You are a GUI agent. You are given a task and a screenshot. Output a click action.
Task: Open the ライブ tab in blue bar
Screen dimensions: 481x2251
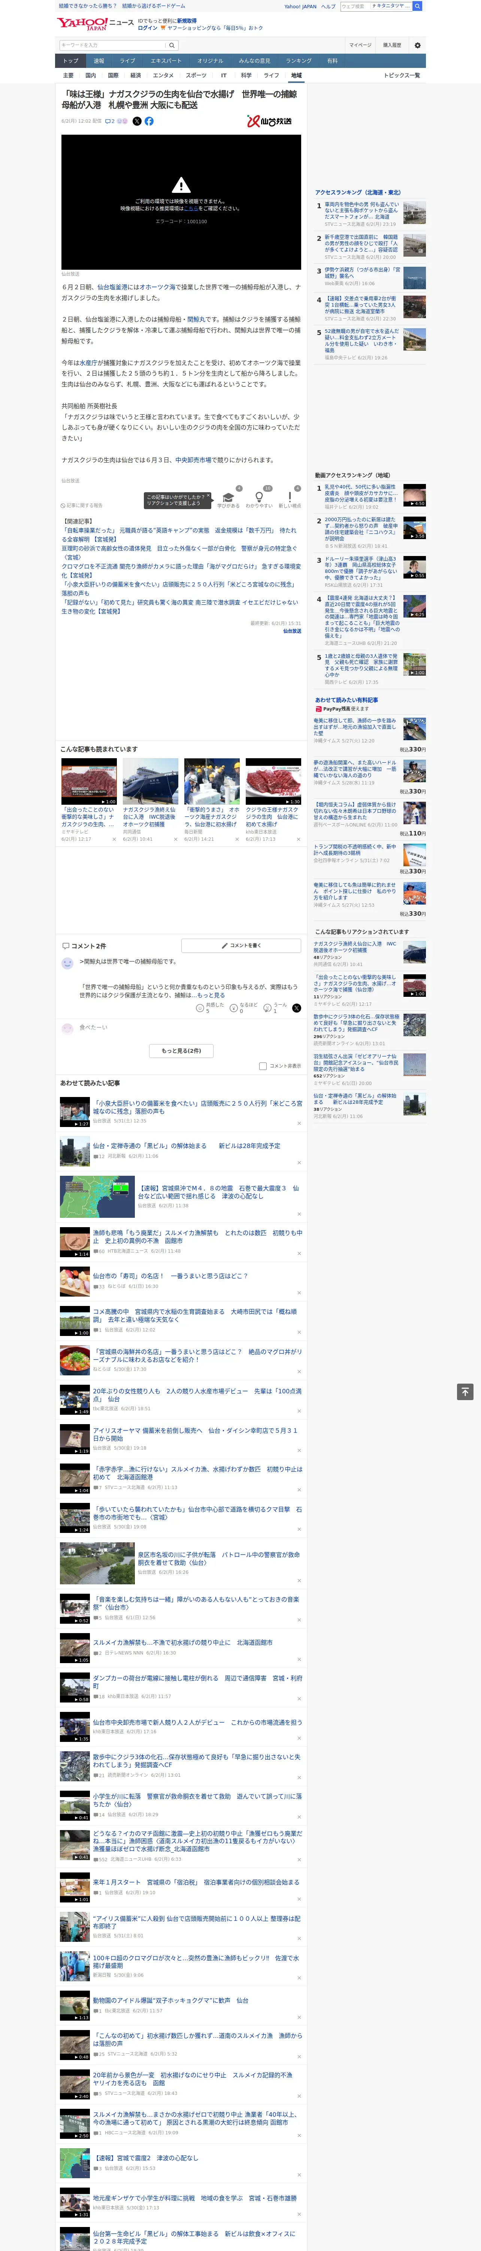pyautogui.click(x=127, y=61)
